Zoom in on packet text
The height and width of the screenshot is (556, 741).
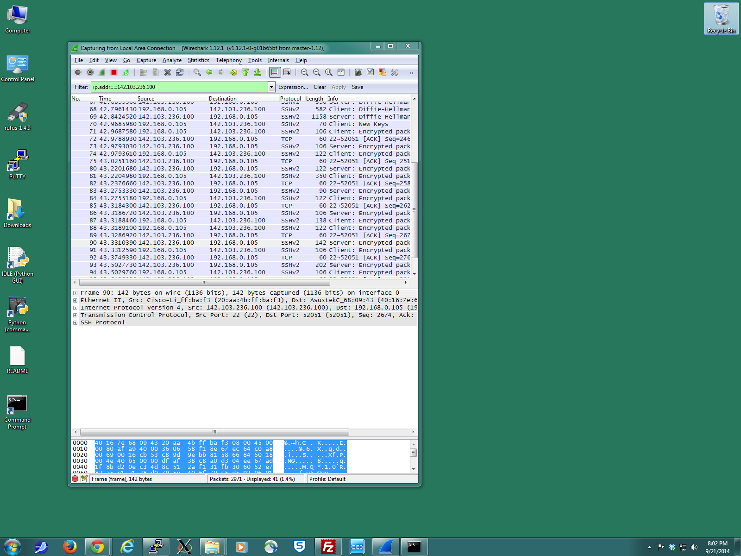[x=305, y=72]
